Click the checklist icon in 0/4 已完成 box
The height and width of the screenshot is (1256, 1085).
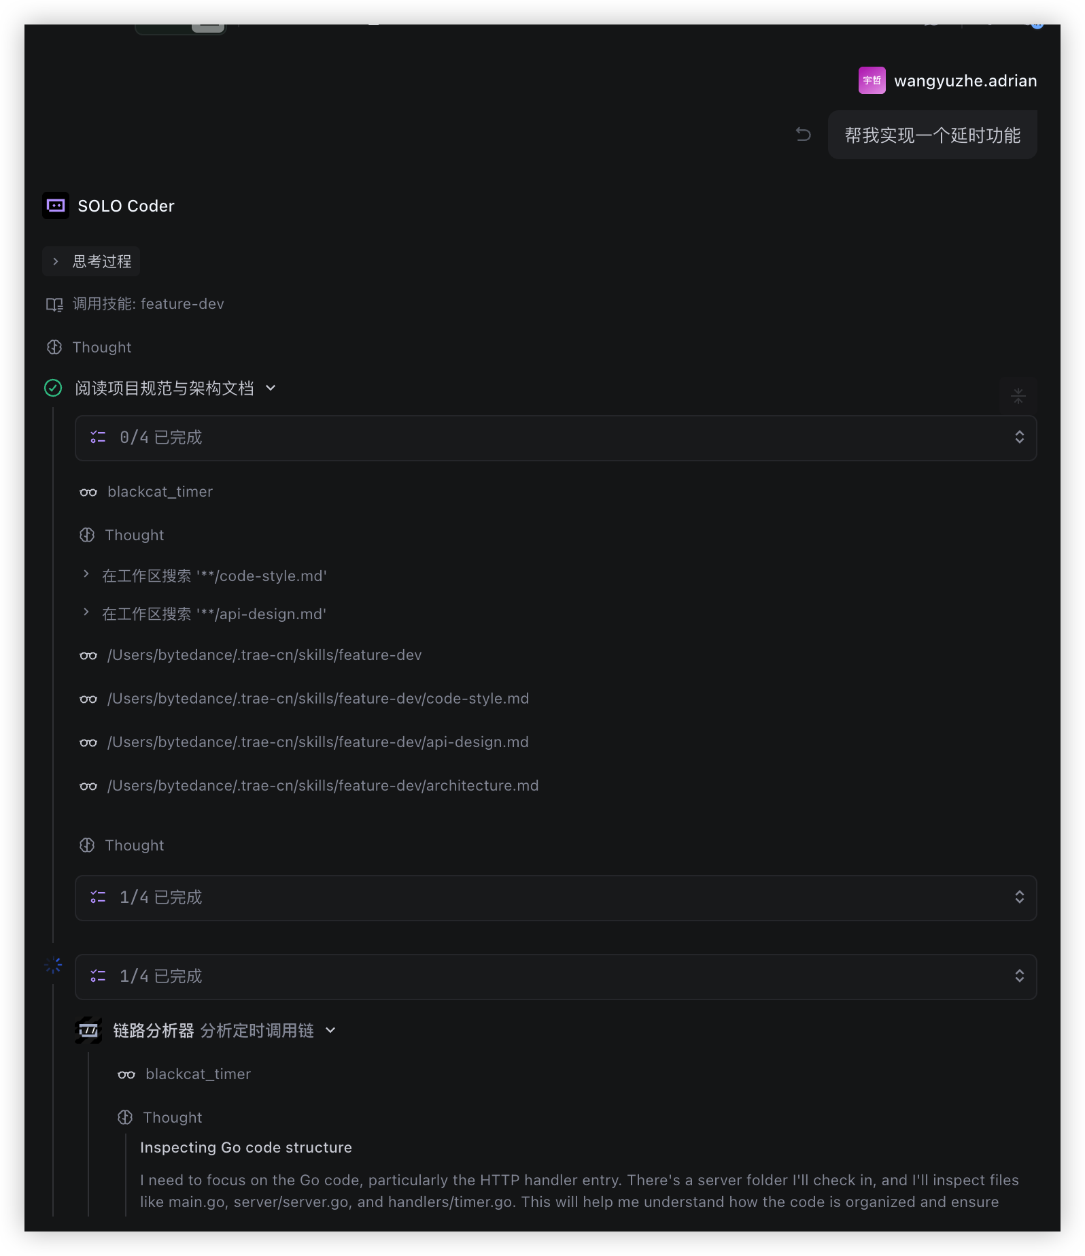[98, 437]
